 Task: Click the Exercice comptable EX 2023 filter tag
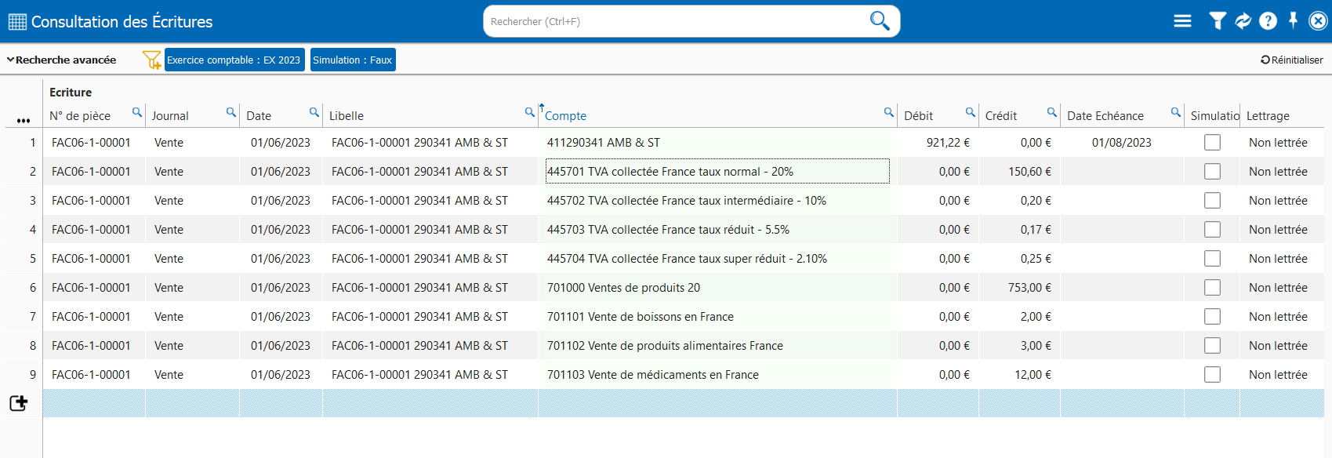[234, 60]
